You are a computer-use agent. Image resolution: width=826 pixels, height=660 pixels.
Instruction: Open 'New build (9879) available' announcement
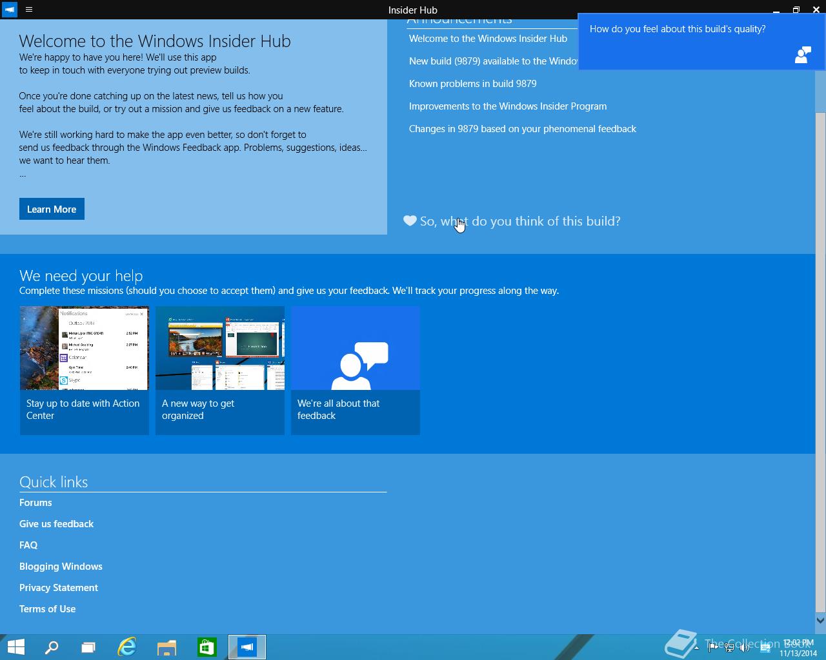click(x=494, y=61)
